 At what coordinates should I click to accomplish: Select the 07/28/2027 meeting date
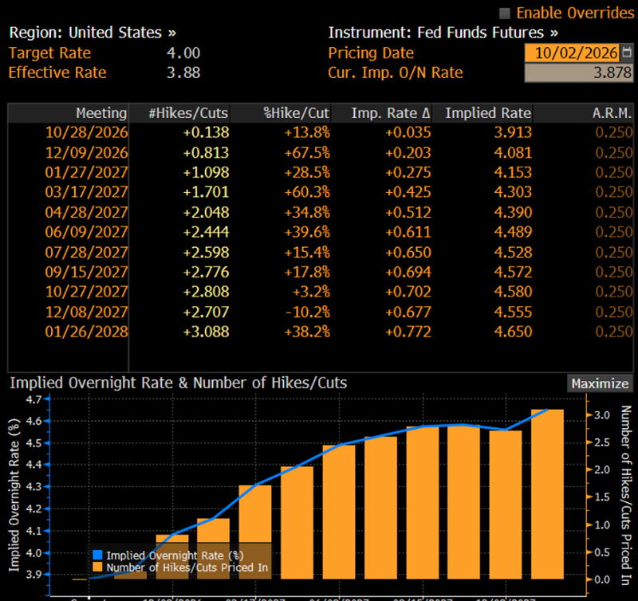click(x=86, y=252)
